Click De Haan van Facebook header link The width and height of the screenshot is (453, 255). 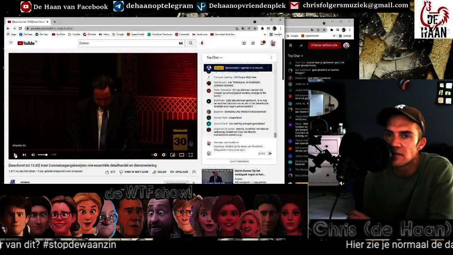(x=64, y=7)
